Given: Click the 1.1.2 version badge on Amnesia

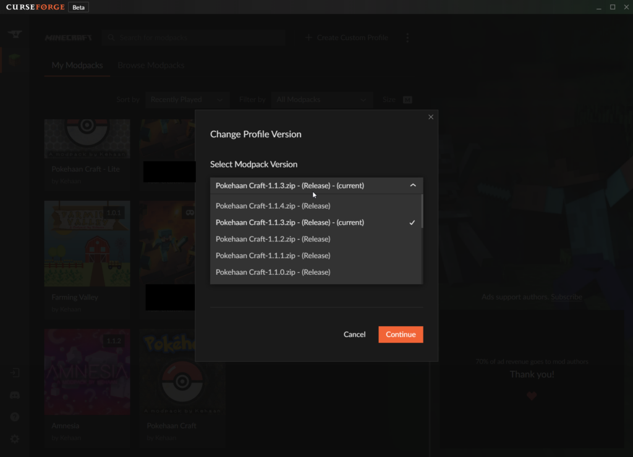Looking at the screenshot, I should [114, 341].
